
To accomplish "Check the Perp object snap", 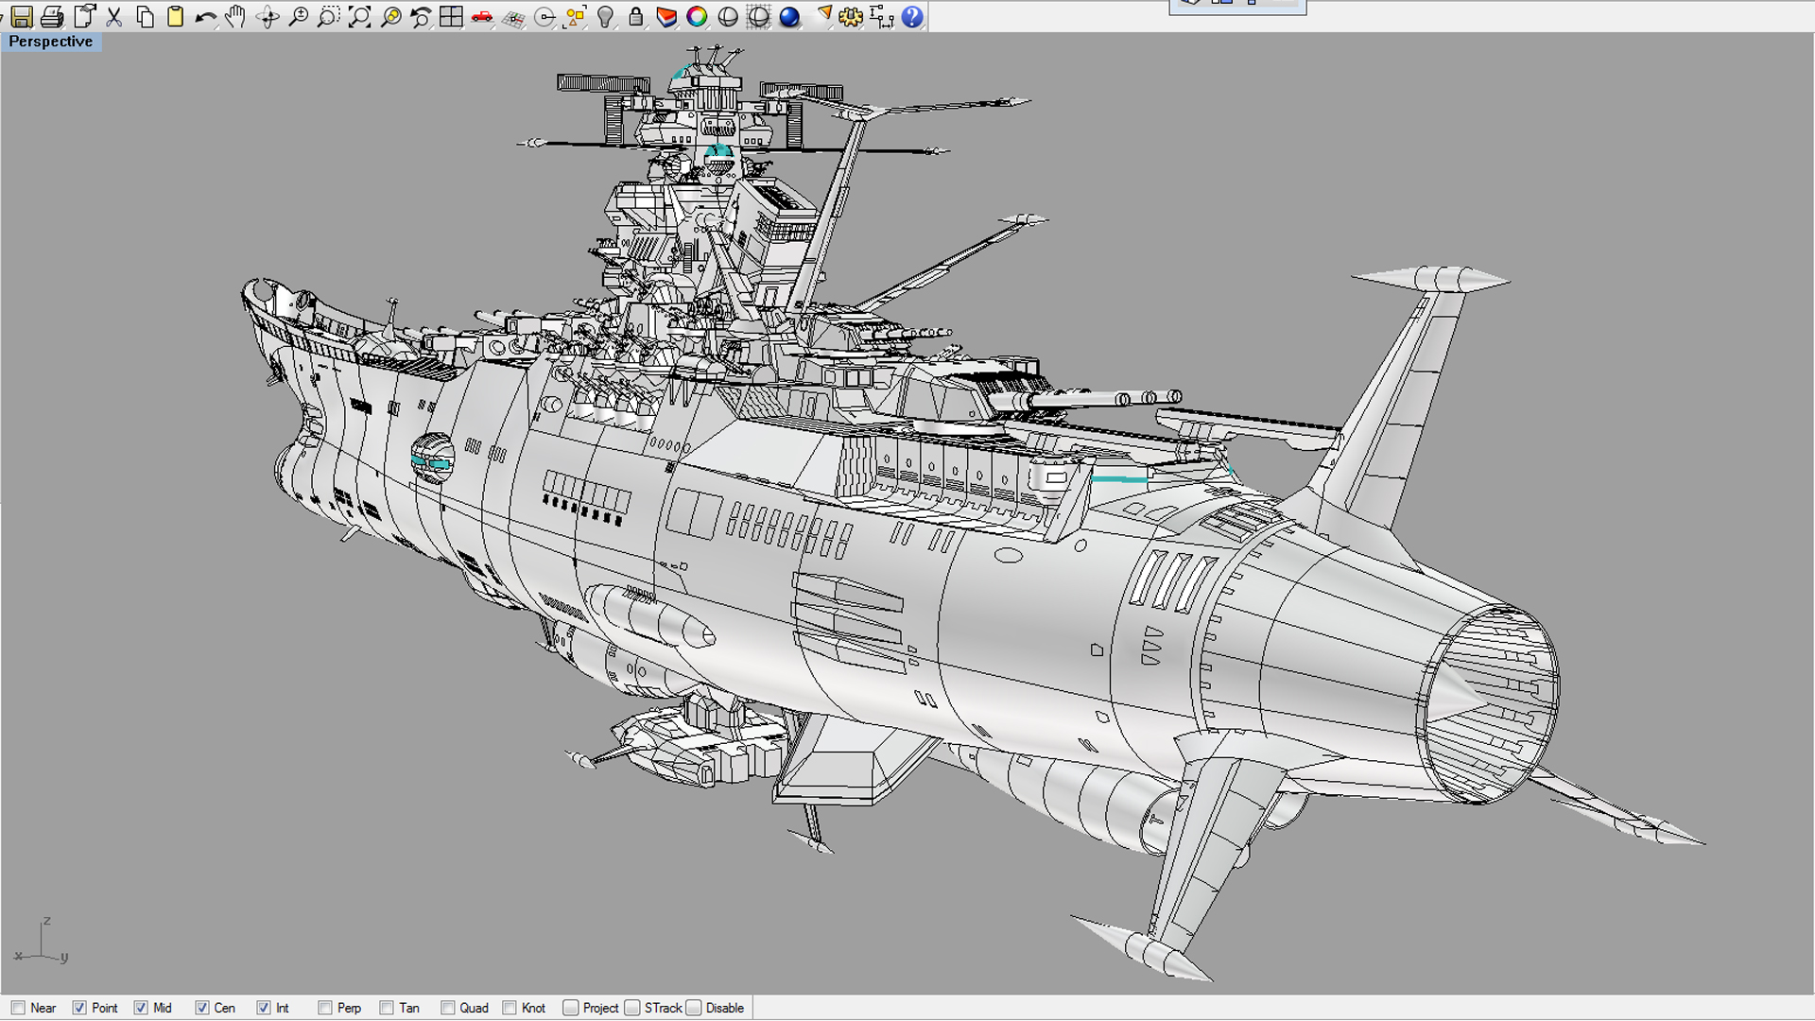I will point(325,1008).
